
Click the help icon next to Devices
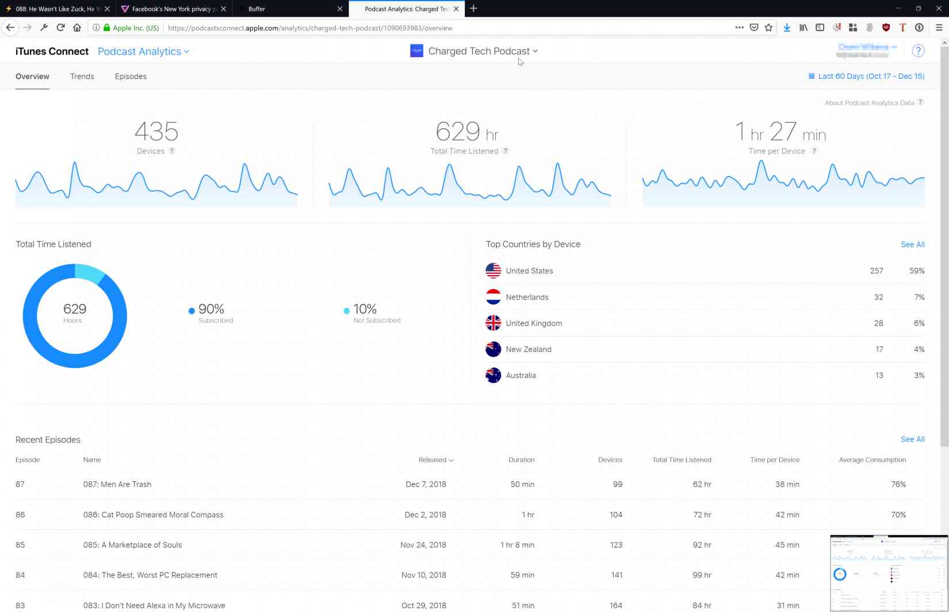[x=171, y=151]
